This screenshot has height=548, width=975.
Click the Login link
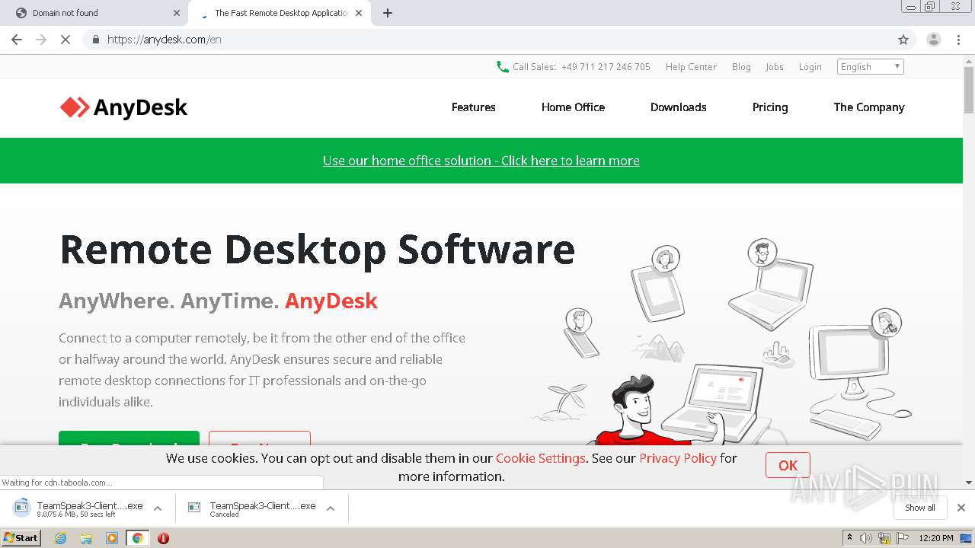coord(810,67)
